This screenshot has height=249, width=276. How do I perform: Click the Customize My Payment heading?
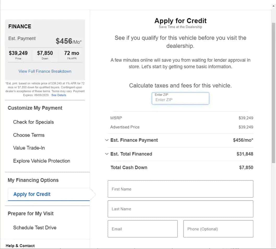[35, 108]
